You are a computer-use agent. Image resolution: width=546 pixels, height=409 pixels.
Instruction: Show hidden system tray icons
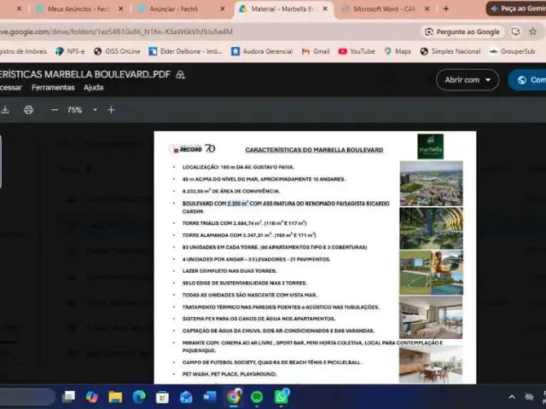[x=512, y=397]
